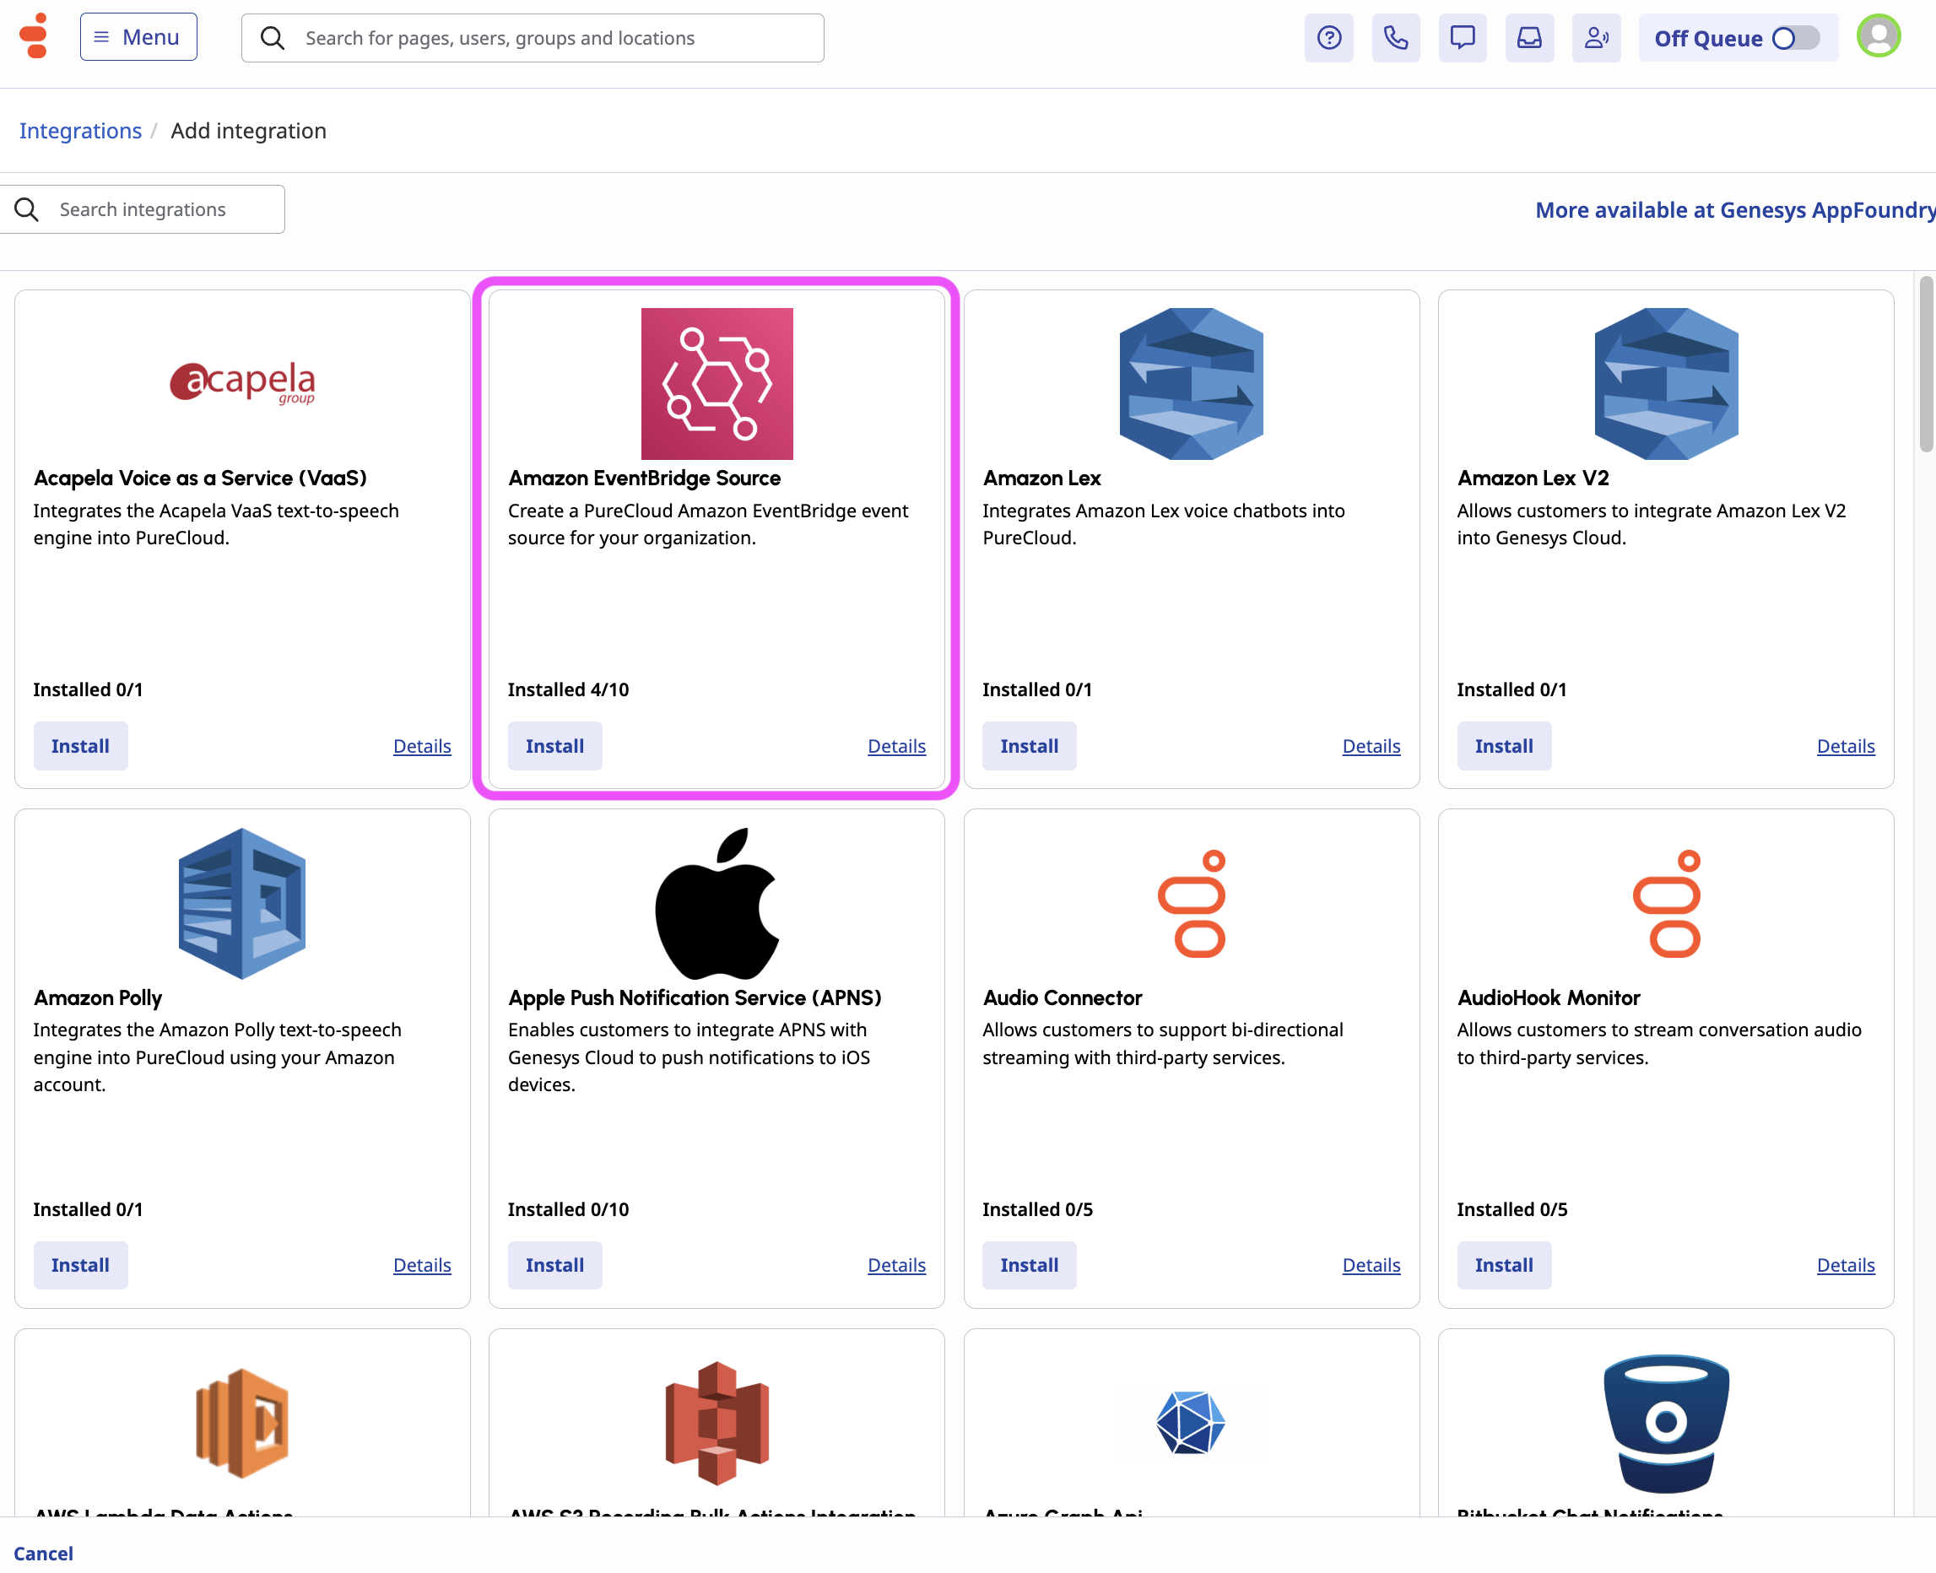
Task: Open the help question mark icon
Action: [x=1328, y=38]
